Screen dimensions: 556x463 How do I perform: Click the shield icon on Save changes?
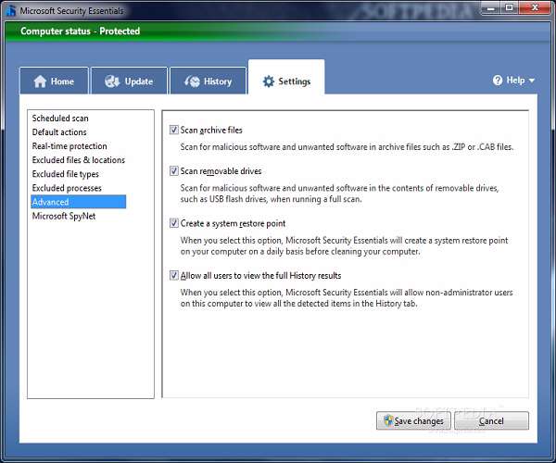click(x=388, y=420)
